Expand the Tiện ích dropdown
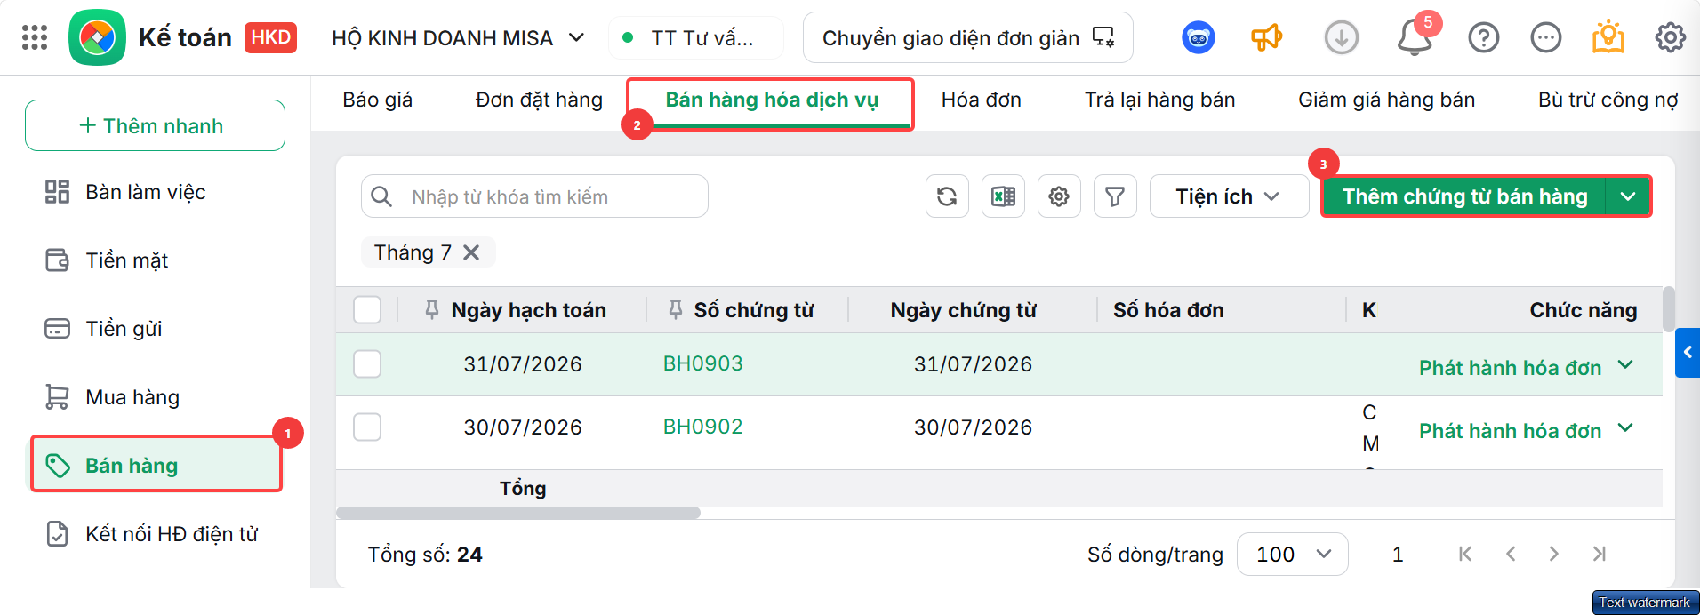1700x615 pixels. pos(1229,196)
